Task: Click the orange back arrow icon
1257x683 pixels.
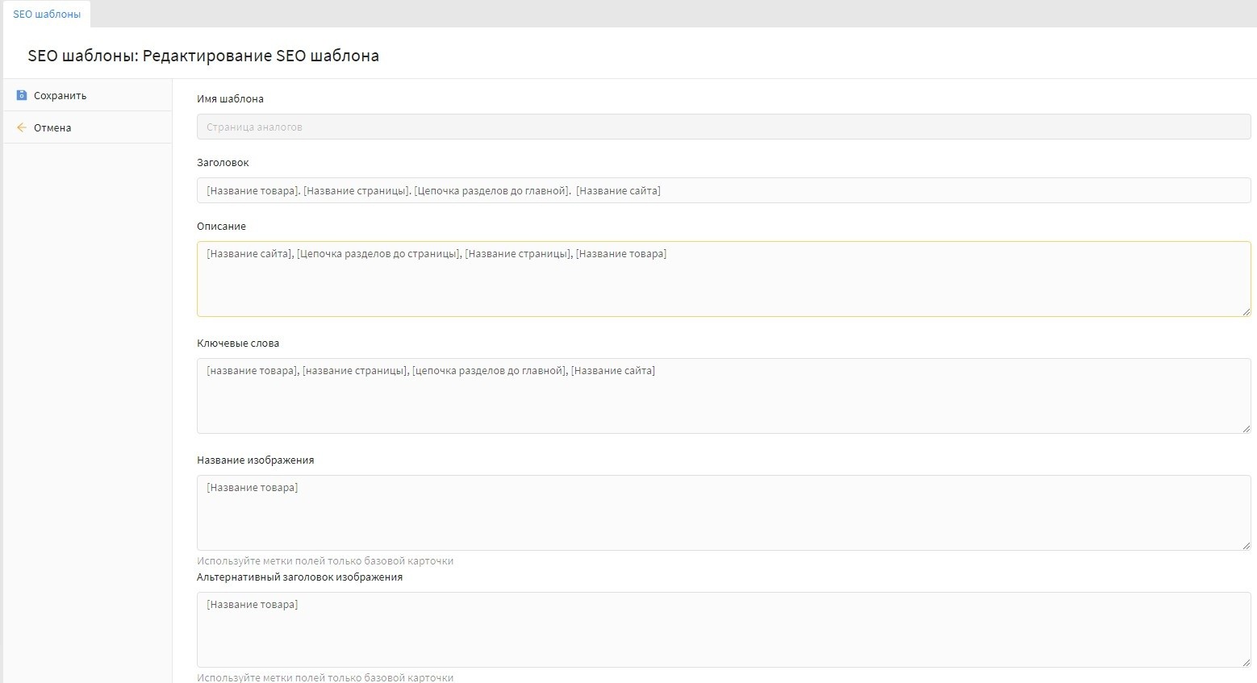Action: coord(22,127)
